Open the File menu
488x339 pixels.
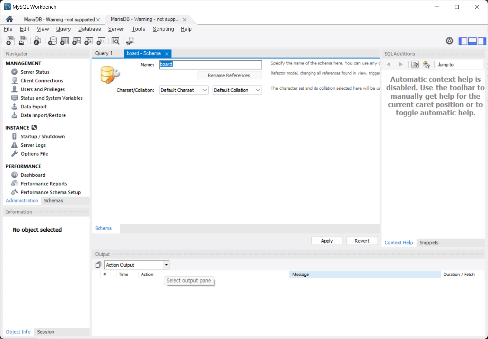pos(8,29)
